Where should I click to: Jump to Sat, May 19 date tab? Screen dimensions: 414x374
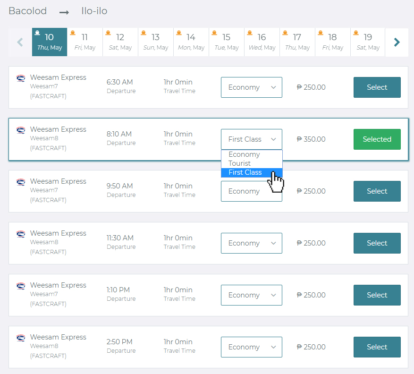point(368,42)
